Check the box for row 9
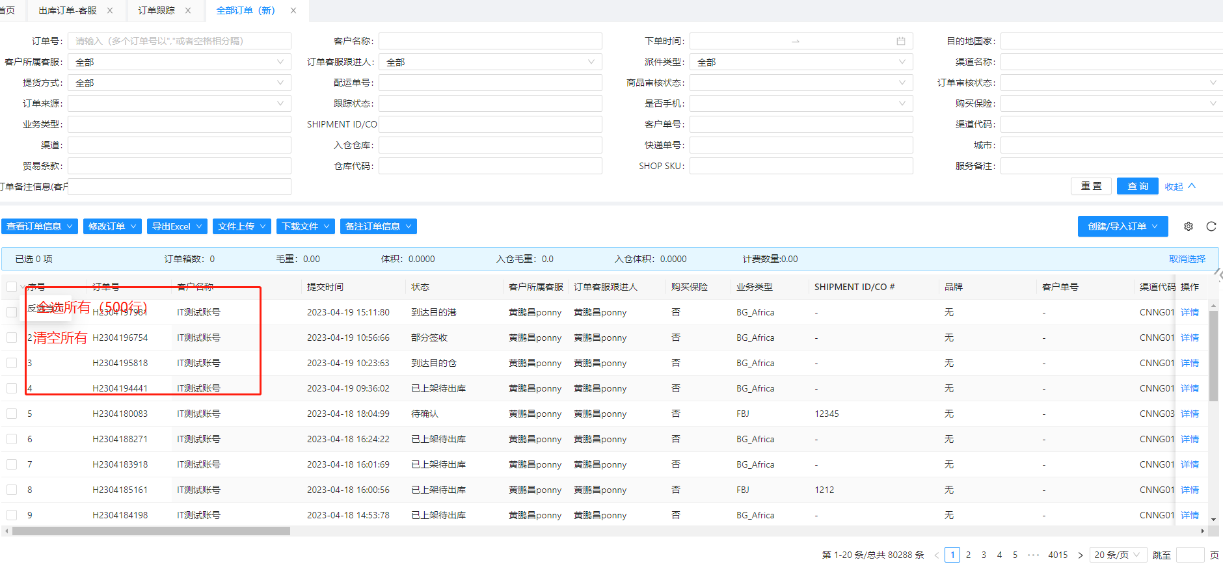This screenshot has height=571, width=1223. [12, 515]
